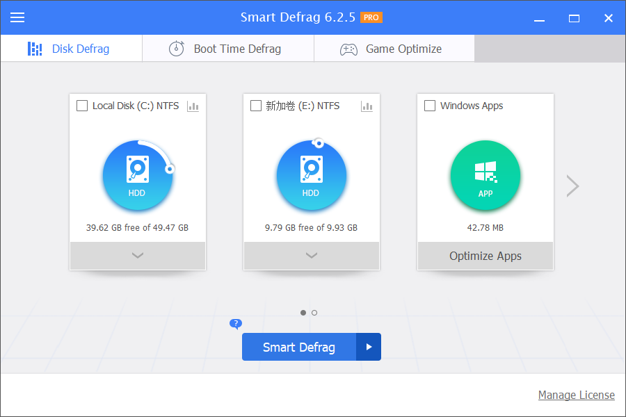626x417 pixels.
Task: Open the Manage License link
Action: pos(576,395)
